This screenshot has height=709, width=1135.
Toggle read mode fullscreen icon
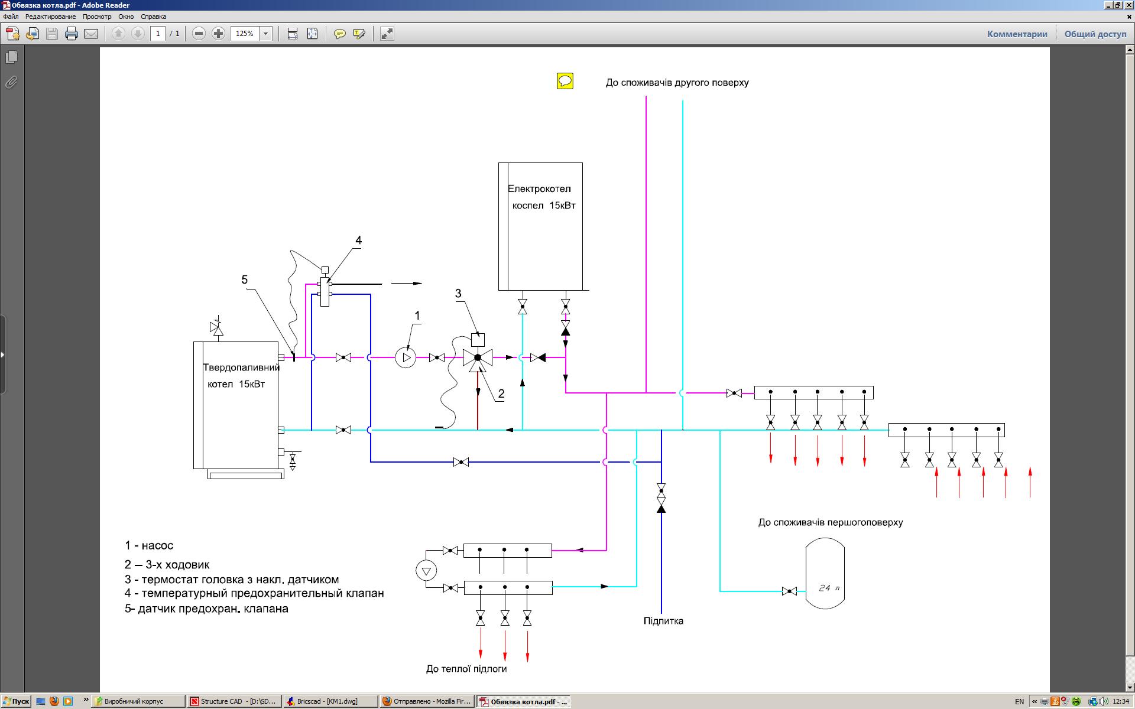[387, 34]
